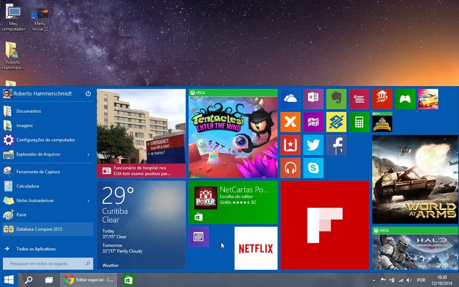
Task: Open the Curitiba Weather tile
Action: [x=141, y=225]
